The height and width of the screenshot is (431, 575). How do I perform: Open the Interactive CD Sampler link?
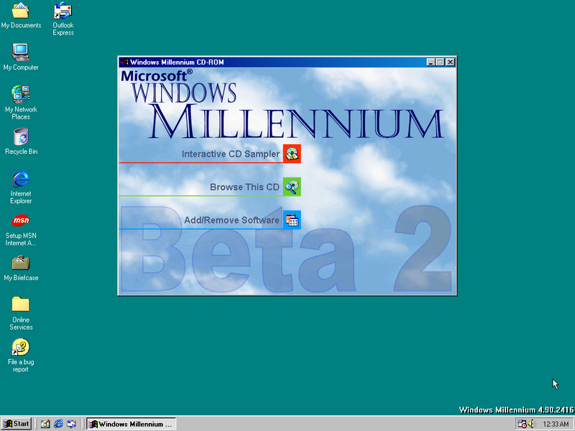click(x=230, y=154)
